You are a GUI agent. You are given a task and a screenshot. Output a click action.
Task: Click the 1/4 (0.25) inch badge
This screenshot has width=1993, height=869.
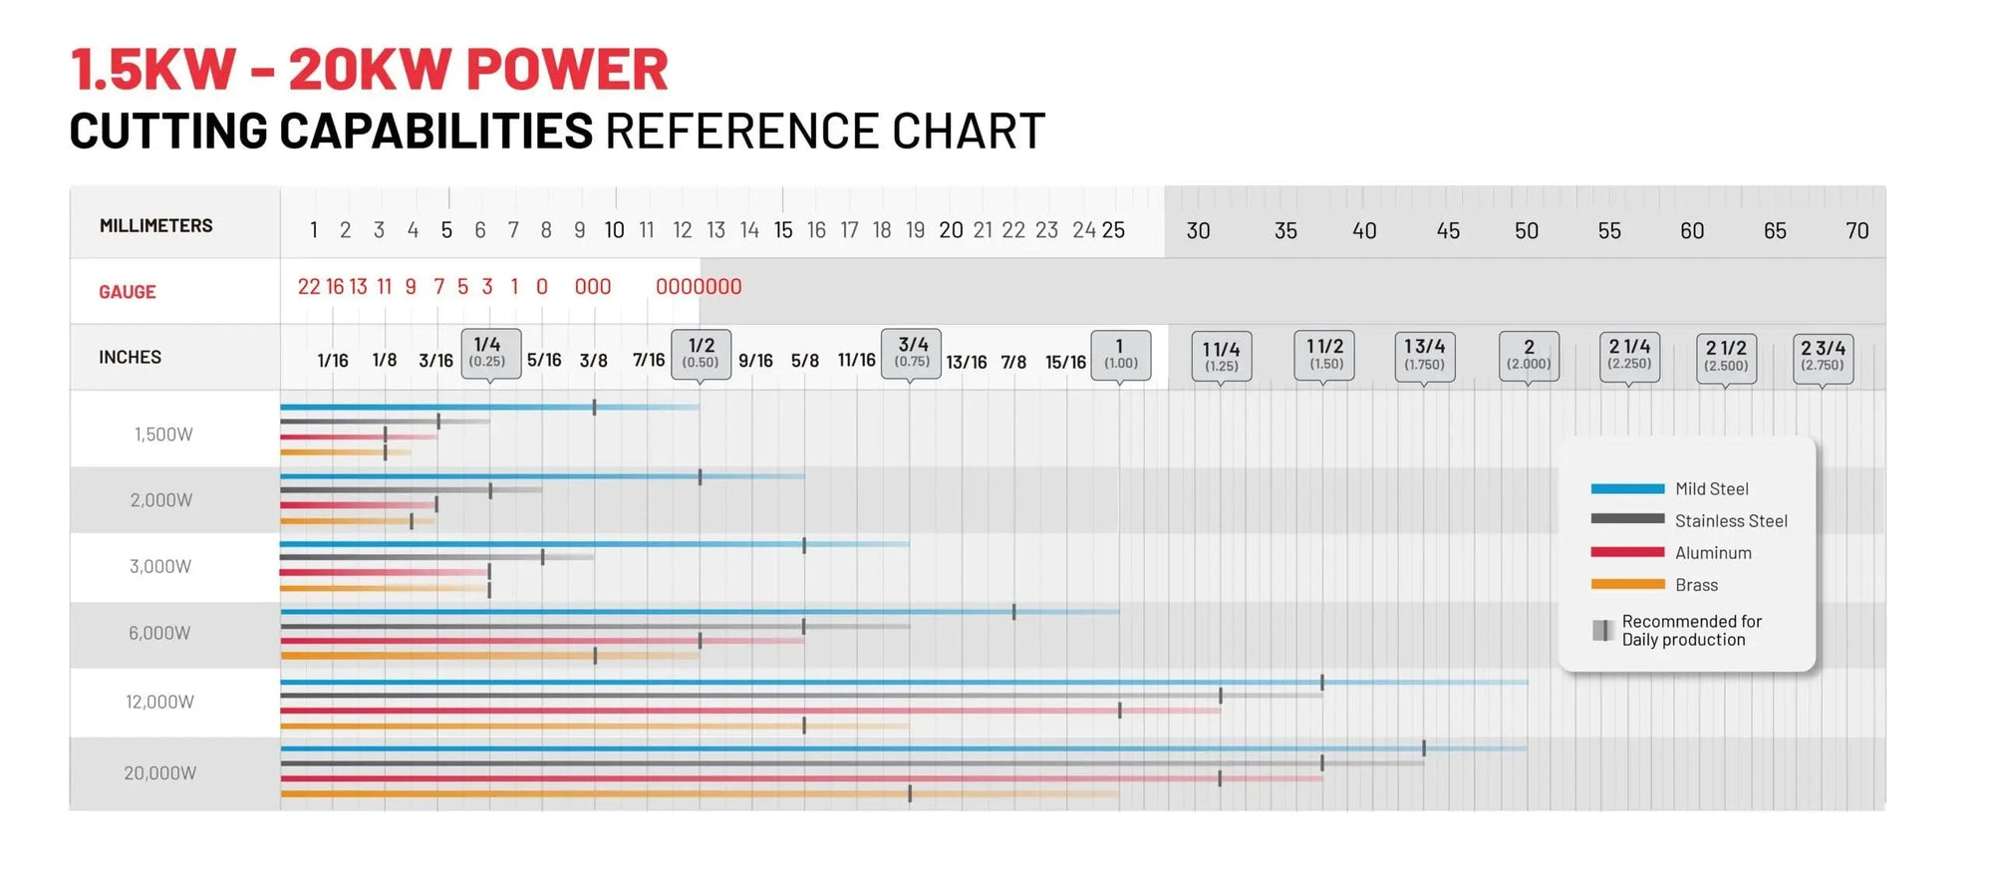click(x=490, y=353)
